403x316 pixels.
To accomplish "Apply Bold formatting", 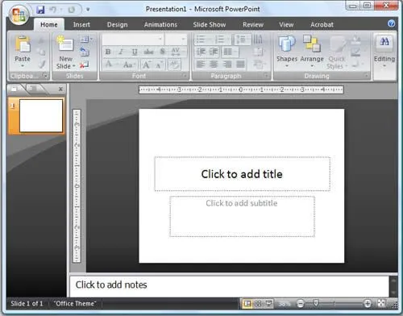I will point(108,52).
